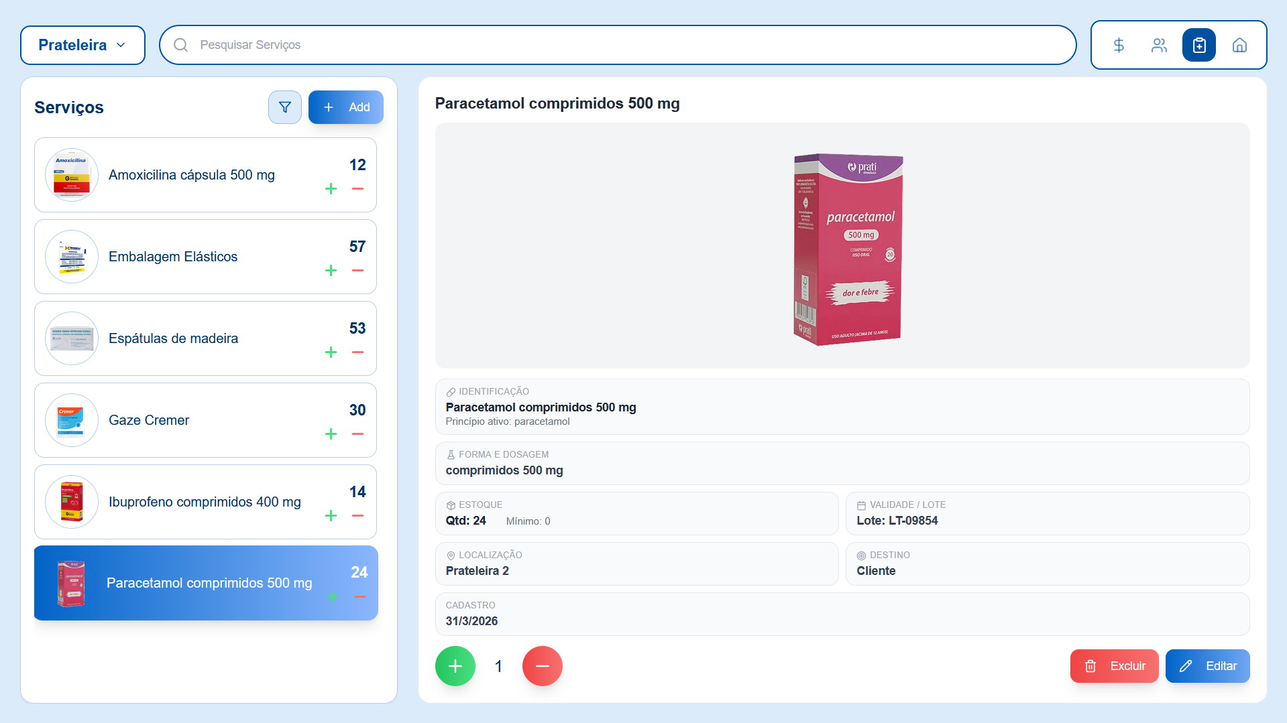Open the filter funnel icon
Image resolution: width=1287 pixels, height=723 pixels.
(x=285, y=107)
